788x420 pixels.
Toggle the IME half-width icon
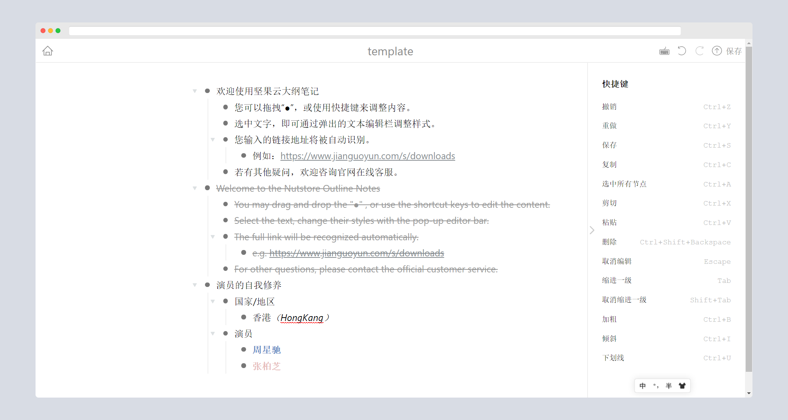(x=669, y=386)
